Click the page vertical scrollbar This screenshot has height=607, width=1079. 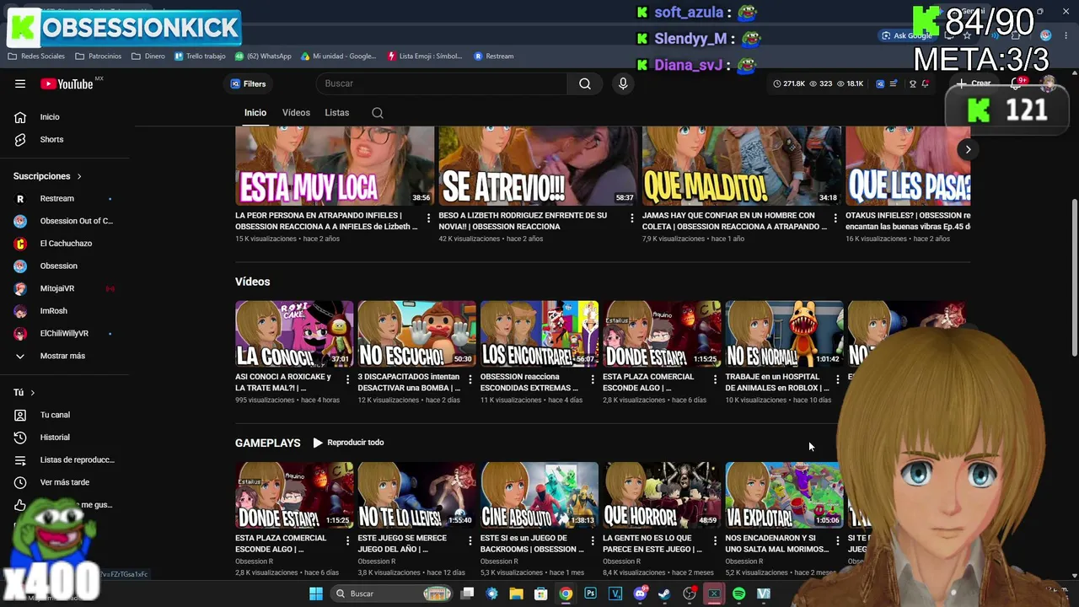pyautogui.click(x=1074, y=278)
